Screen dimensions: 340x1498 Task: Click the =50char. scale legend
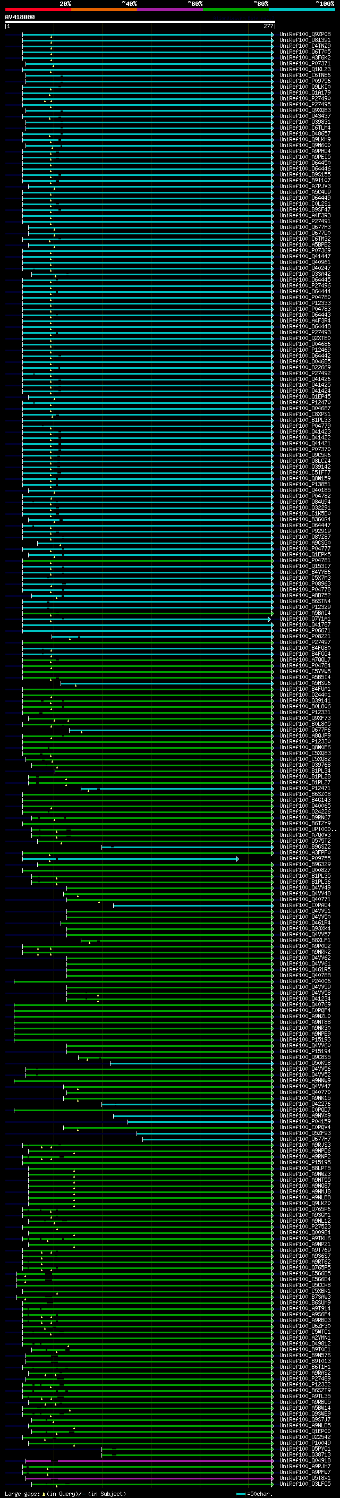(254, 1493)
